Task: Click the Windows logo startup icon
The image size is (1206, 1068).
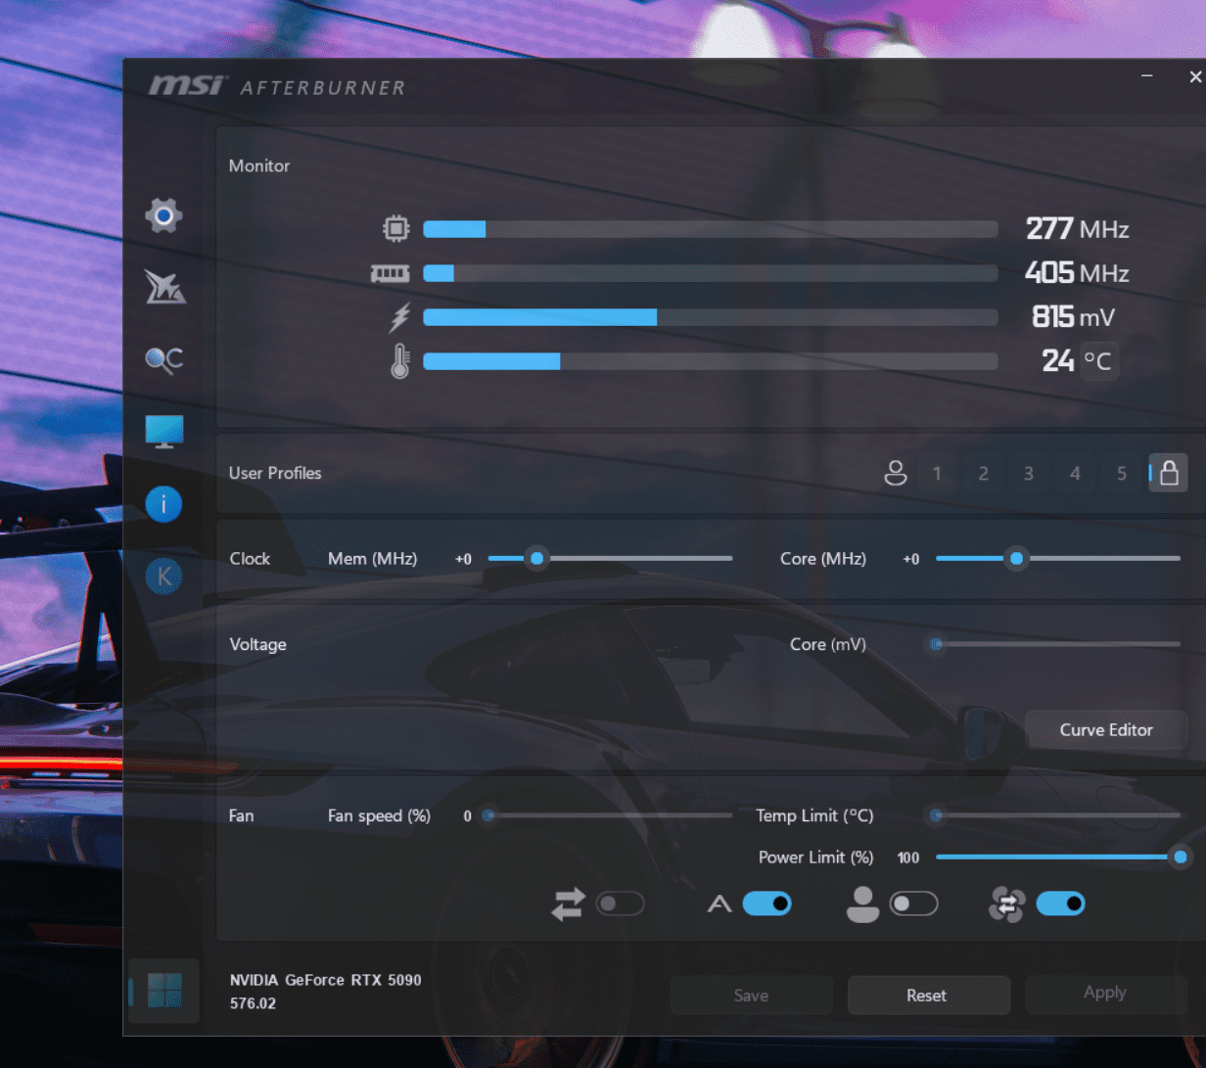Action: pos(163,991)
